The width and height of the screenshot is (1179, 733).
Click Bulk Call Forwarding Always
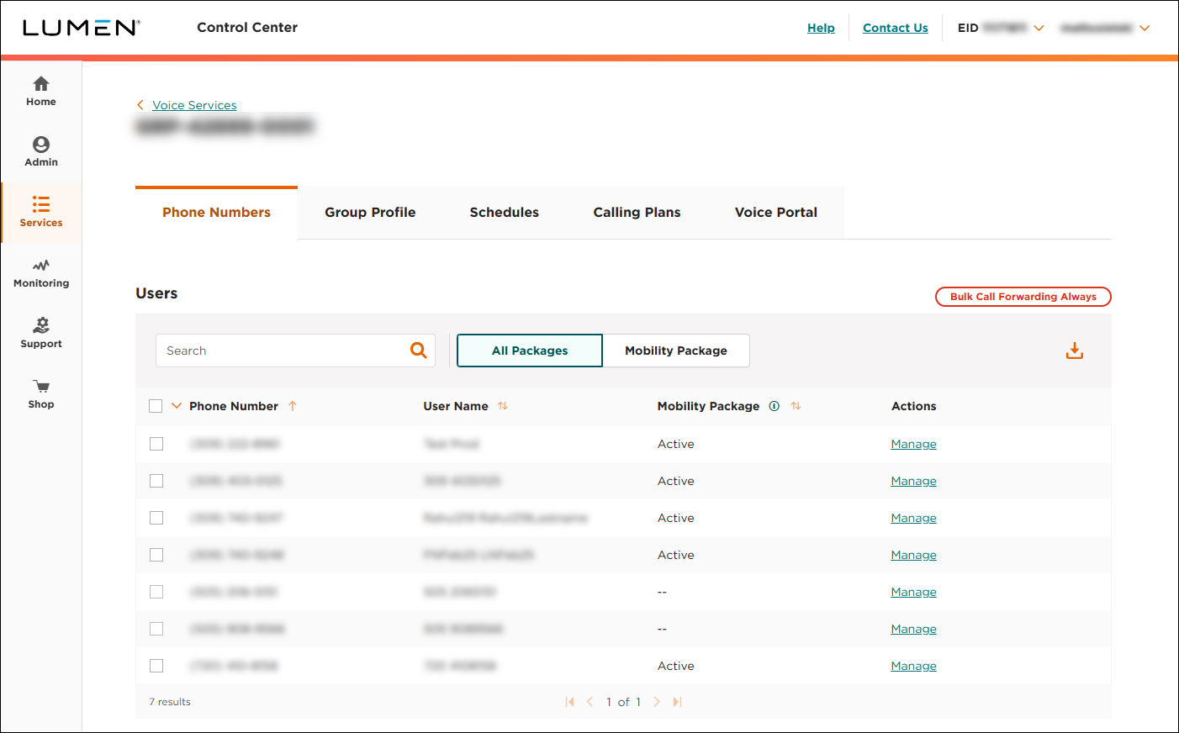[x=1023, y=296]
